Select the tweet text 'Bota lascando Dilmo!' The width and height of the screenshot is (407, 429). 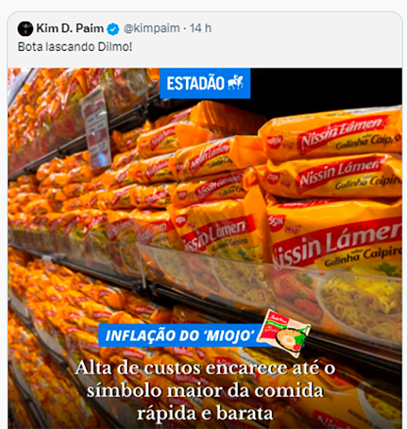click(75, 47)
